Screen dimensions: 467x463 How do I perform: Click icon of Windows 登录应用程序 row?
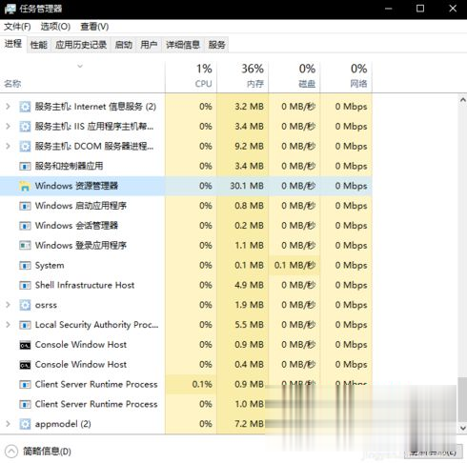25,246
